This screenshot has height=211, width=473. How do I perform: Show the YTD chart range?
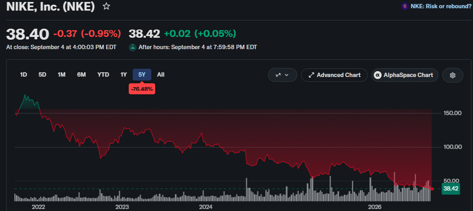(x=103, y=75)
